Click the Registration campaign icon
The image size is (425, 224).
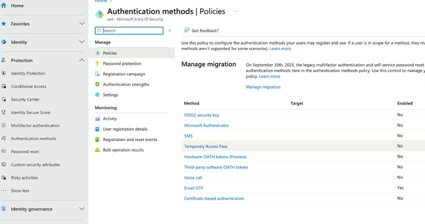(x=97, y=74)
